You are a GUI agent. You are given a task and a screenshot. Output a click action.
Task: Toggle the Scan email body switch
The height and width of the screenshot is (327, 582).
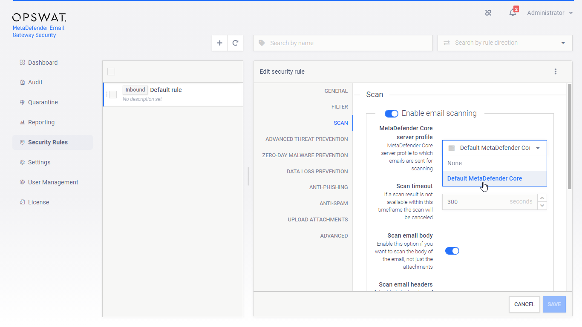452,251
